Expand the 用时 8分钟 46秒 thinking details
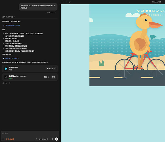 coord(9,17)
